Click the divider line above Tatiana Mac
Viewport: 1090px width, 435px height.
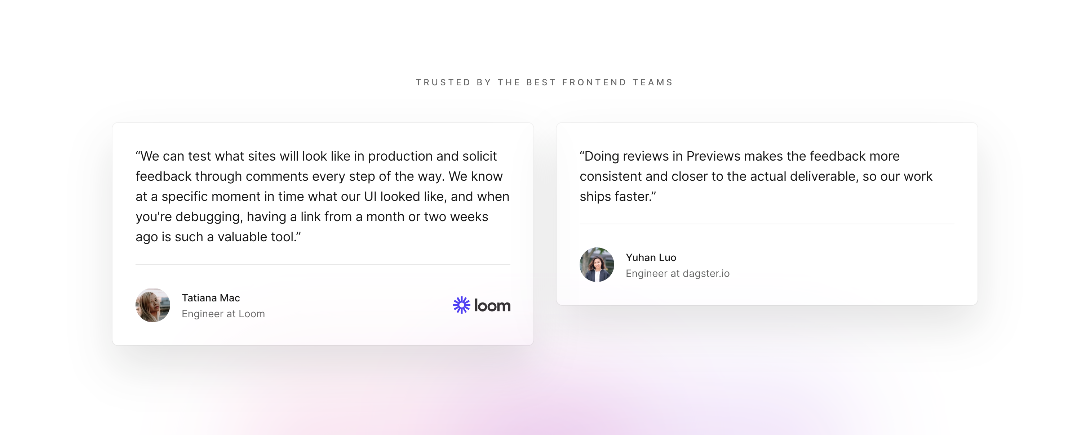[x=323, y=264]
